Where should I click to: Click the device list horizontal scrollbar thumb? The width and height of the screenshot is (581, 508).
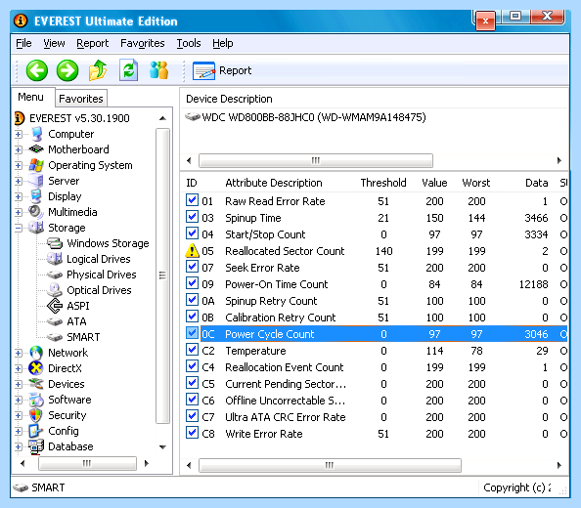pyautogui.click(x=316, y=160)
